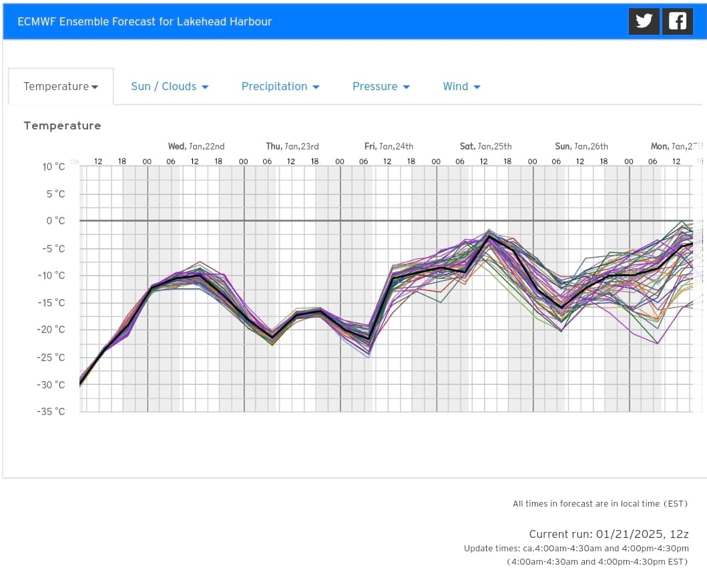Expand the Sun / Clouds dropdown arrow

[x=205, y=87]
